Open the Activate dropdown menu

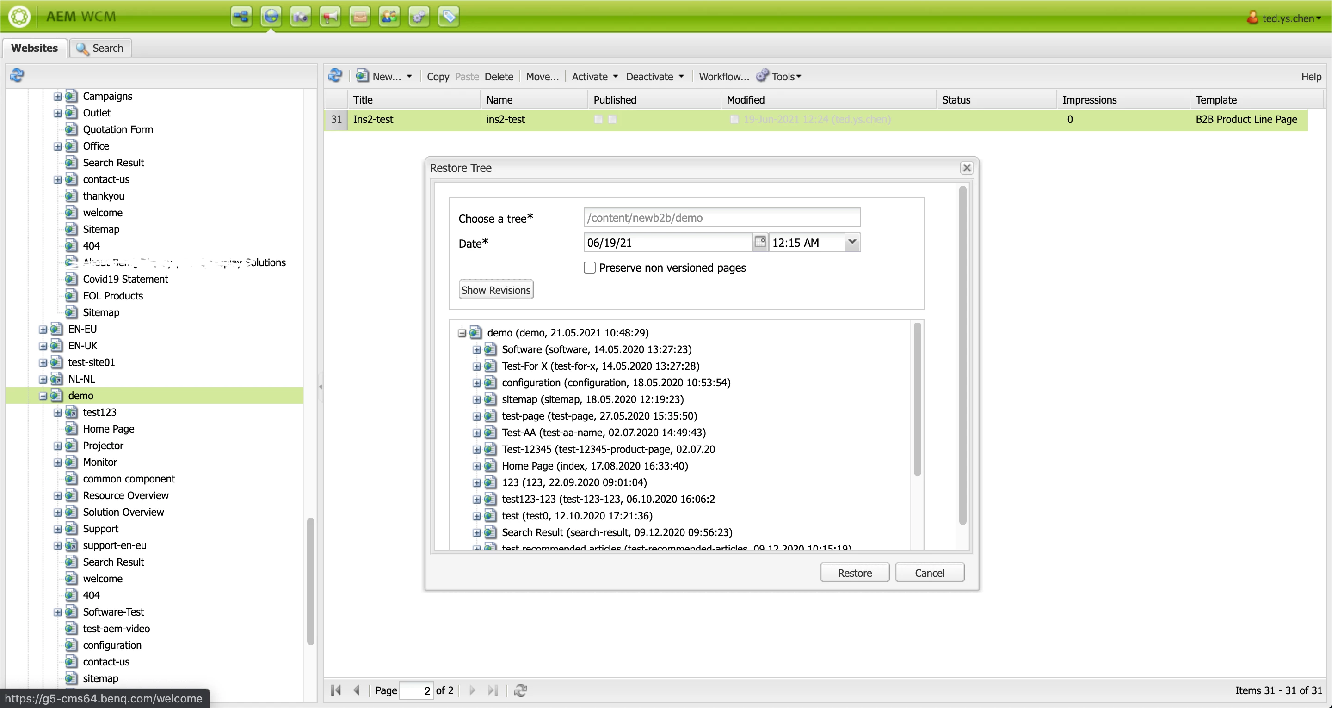[615, 77]
